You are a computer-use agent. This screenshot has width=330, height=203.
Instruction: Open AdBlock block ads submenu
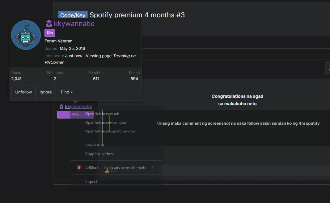(116, 168)
